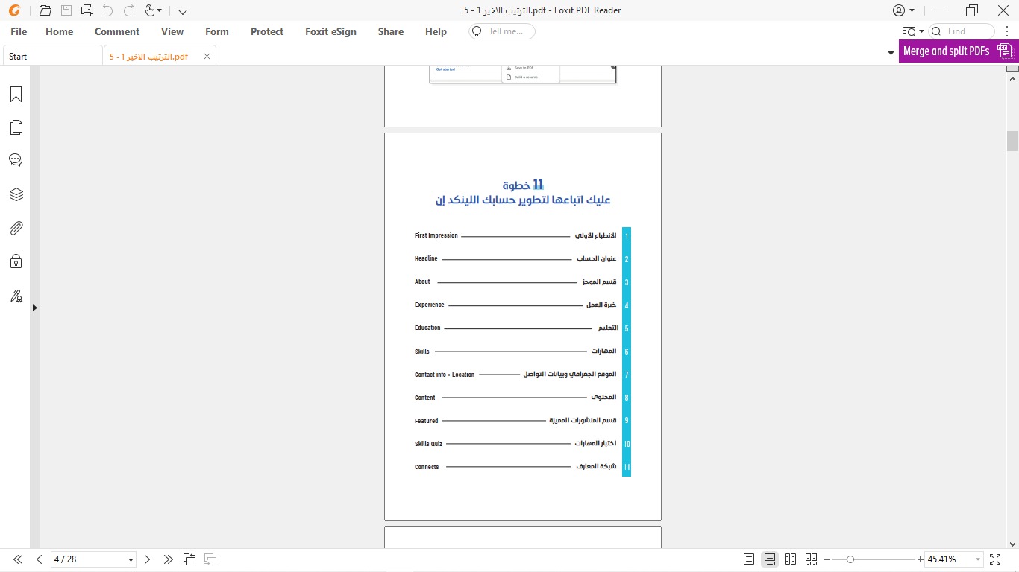The width and height of the screenshot is (1019, 572).
Task: Expand the account dropdown arrow
Action: click(x=912, y=10)
